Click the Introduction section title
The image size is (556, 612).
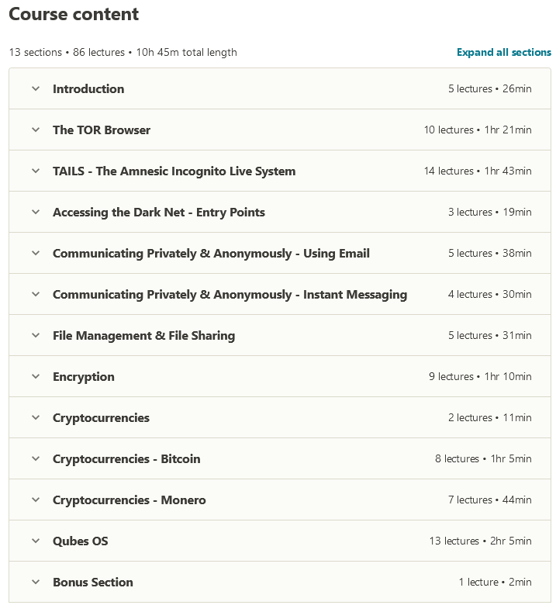pos(88,89)
